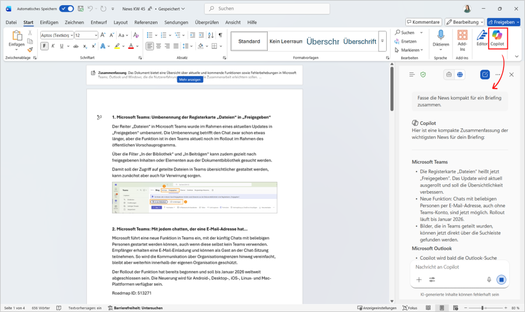The width and height of the screenshot is (525, 312).
Task: Stop Copilot response generation
Action: point(501,279)
